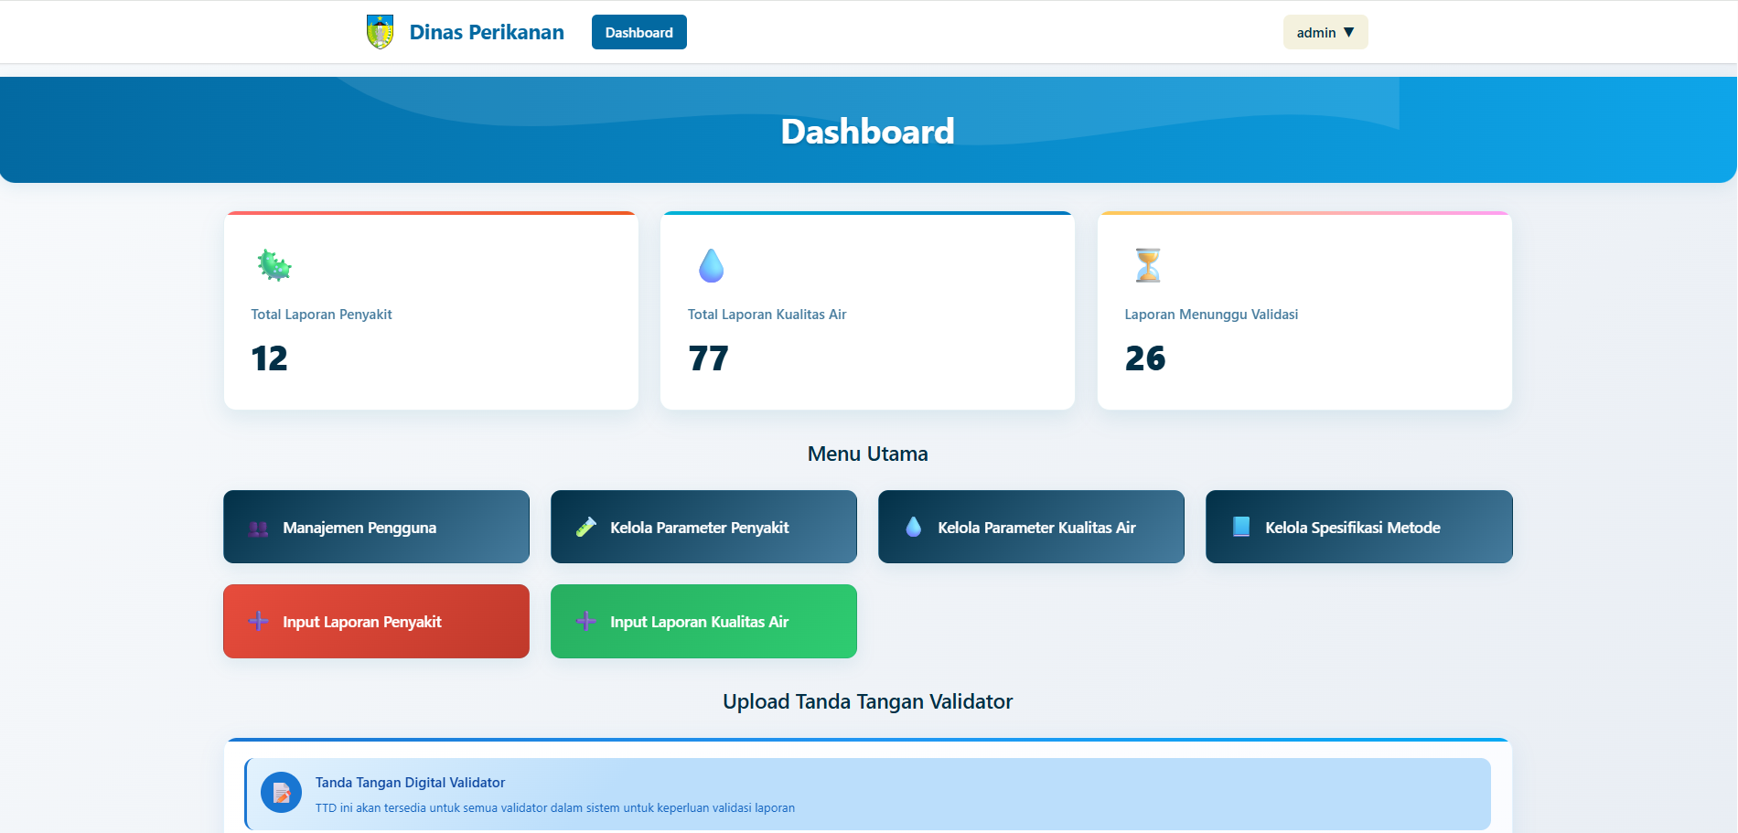Select the Total Laporan Kualitas Air card
The height and width of the screenshot is (833, 1738).
[x=867, y=312]
